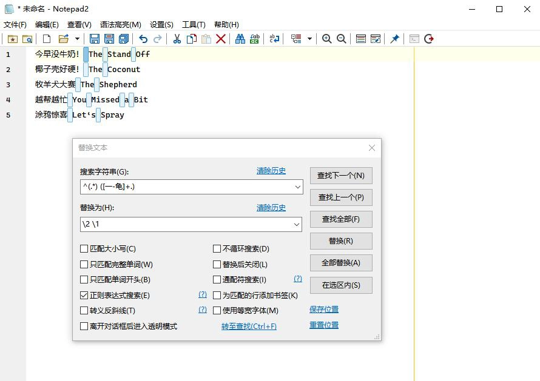This screenshot has height=381, width=540.
Task: Open the dropdown arrow beside Open file icon
Action: [x=77, y=39]
